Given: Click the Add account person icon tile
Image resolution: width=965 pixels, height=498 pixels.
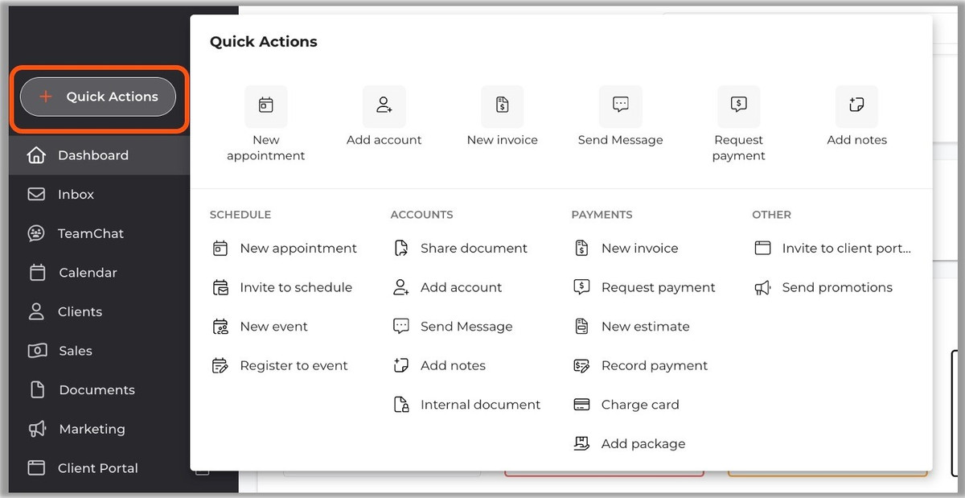Looking at the screenshot, I should (x=384, y=105).
